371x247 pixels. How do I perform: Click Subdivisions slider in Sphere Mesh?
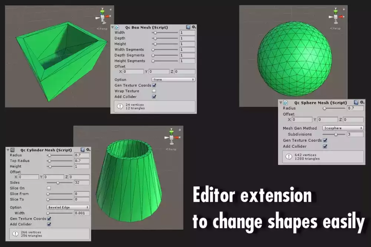334,134
